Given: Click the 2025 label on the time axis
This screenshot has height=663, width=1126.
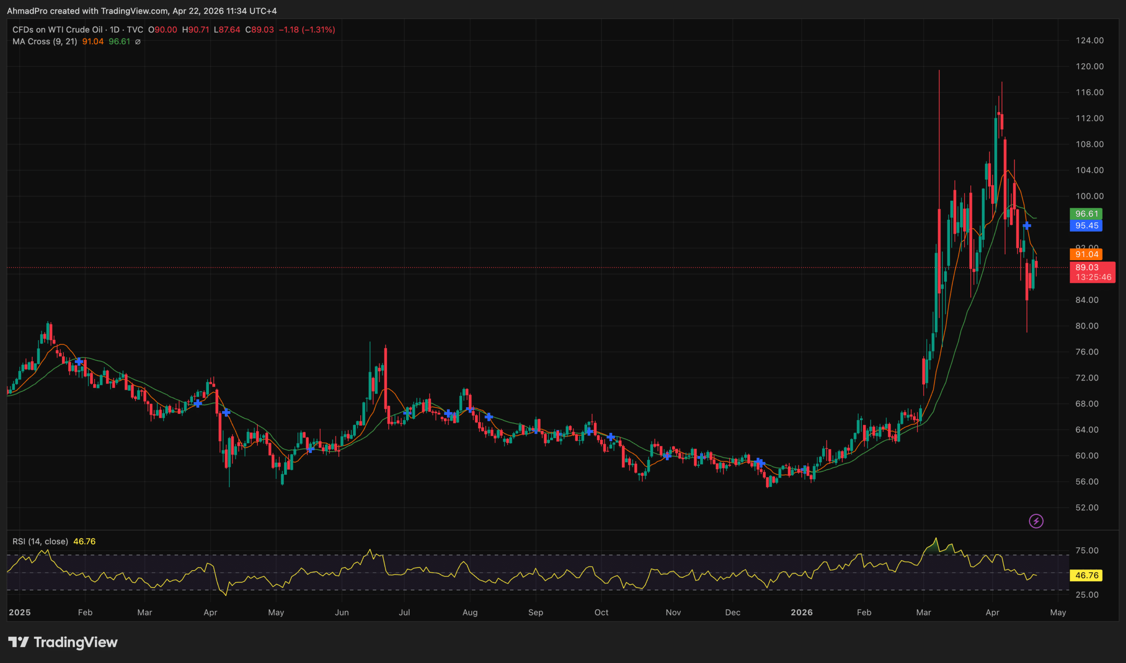Looking at the screenshot, I should tap(20, 612).
